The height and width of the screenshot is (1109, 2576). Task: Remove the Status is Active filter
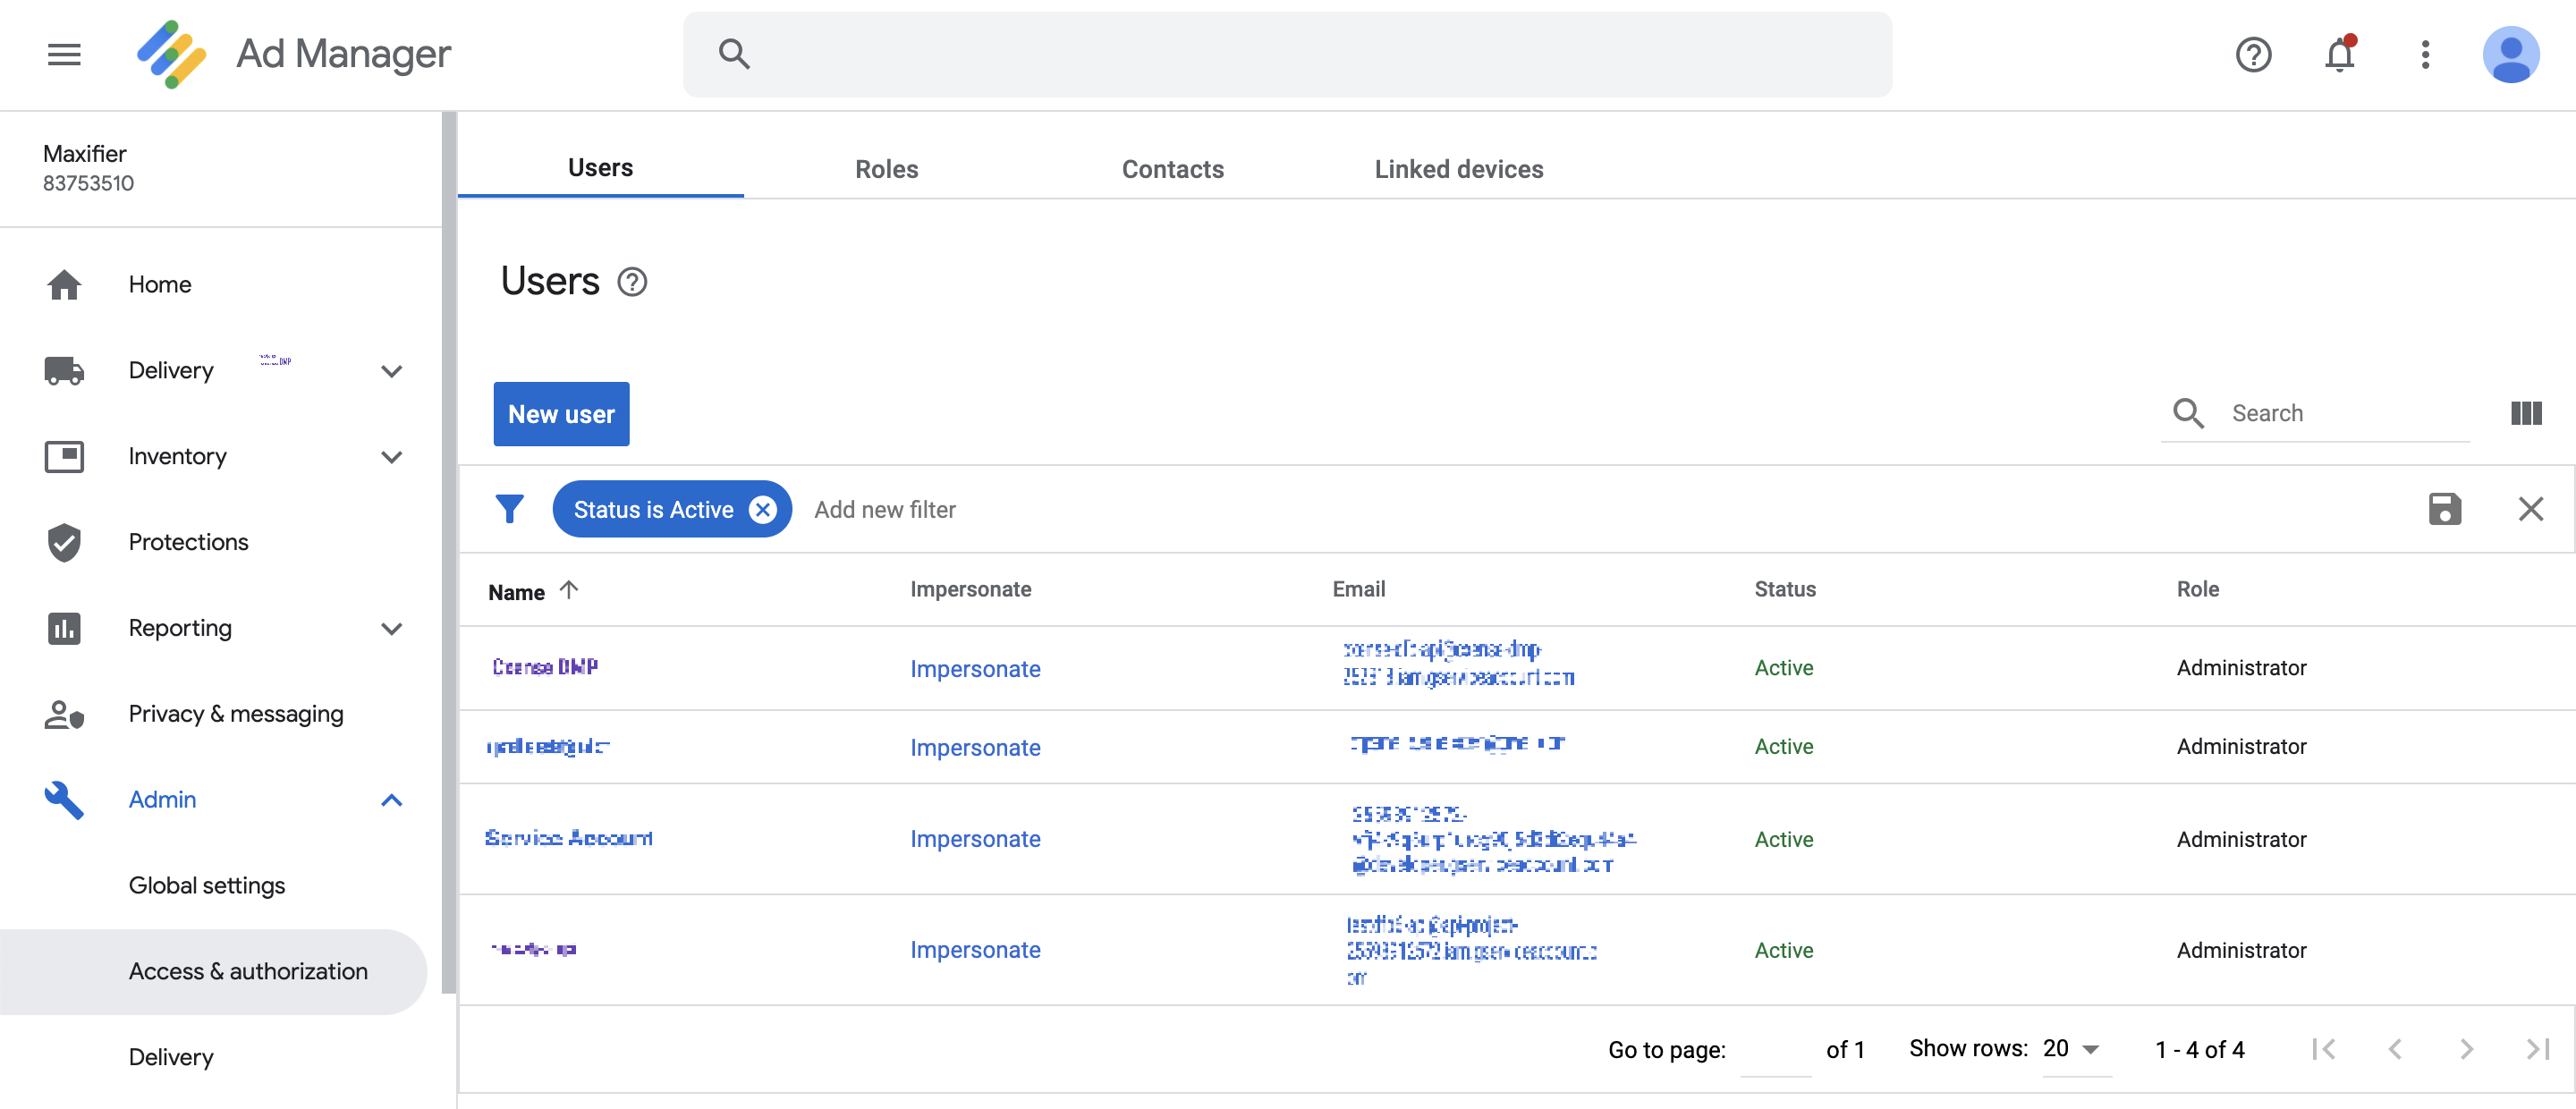pos(762,510)
